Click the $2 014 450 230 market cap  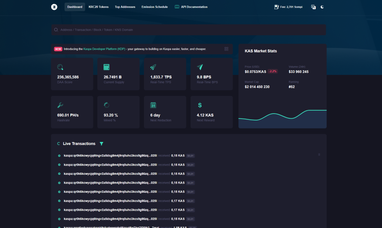pos(257,87)
